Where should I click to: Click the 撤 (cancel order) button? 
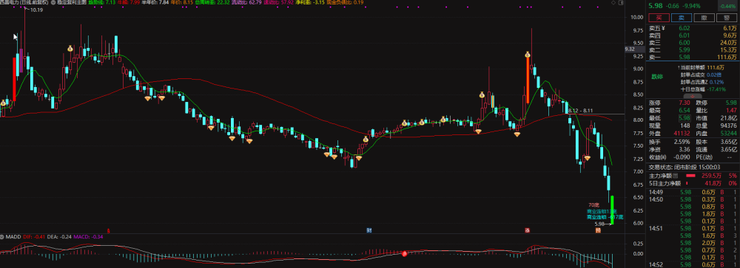(704, 18)
